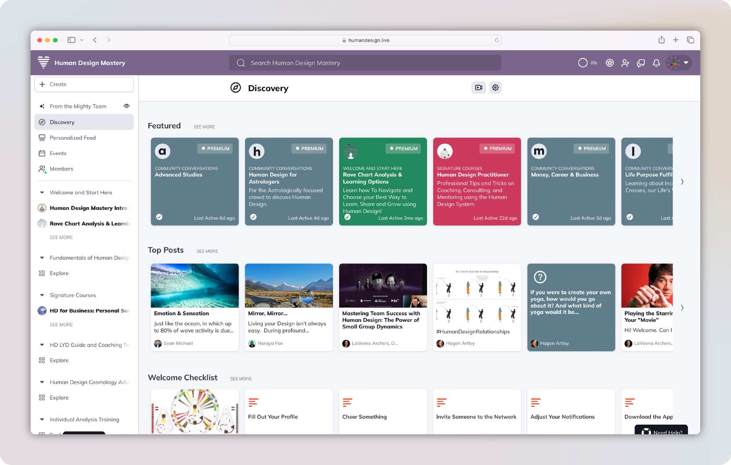Click the invite members icon in header
731x465 pixels.
[x=625, y=63]
